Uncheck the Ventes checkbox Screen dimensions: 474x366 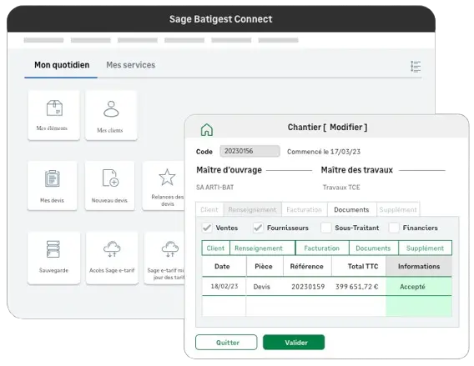207,228
